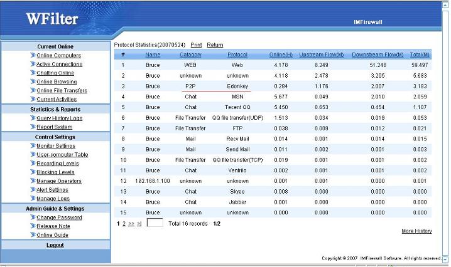Image resolution: width=451 pixels, height=267 pixels.
Task: Select Tecent QQ protocol cell
Action: point(237,107)
